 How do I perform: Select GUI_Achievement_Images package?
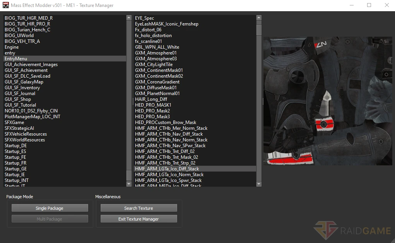click(x=65, y=65)
